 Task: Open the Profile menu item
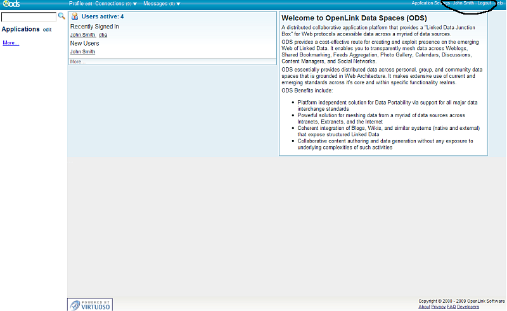click(x=76, y=4)
